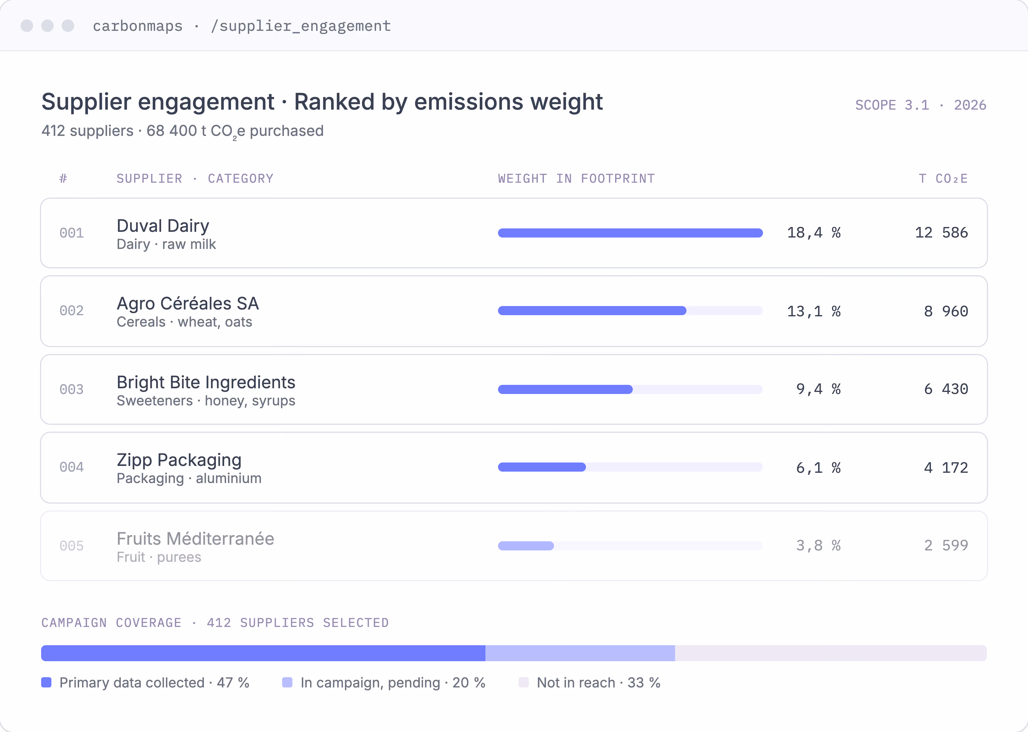Select the Zipp Packaging row
Screen dimensions: 1028x732
(x=514, y=467)
